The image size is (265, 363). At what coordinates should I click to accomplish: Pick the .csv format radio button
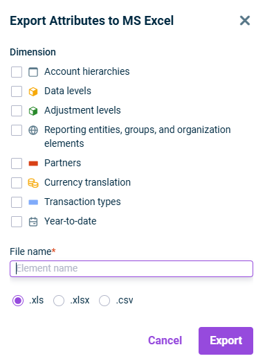pos(104,301)
